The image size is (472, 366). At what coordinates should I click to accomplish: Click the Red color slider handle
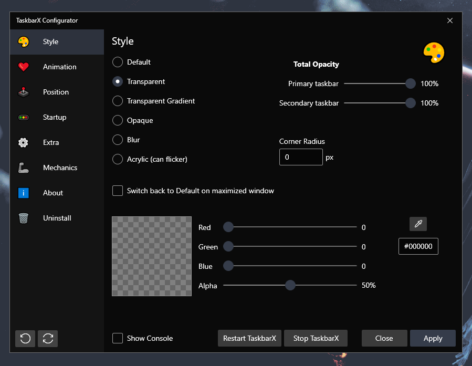(x=228, y=227)
